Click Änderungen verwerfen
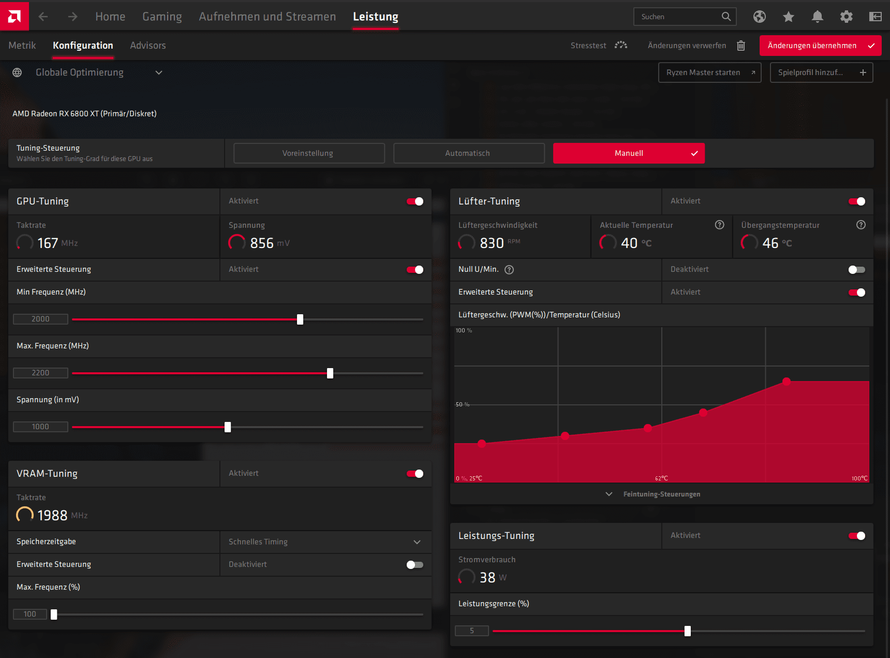Screen dimensions: 890x658 [x=687, y=46]
